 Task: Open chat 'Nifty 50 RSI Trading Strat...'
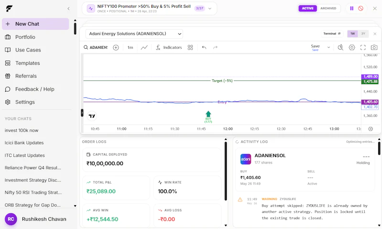(33, 192)
